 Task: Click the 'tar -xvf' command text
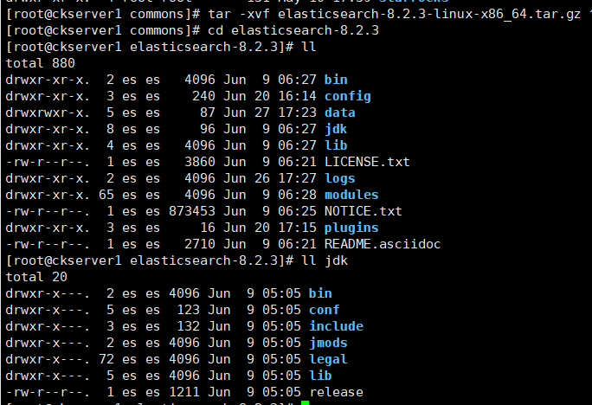tap(239, 14)
